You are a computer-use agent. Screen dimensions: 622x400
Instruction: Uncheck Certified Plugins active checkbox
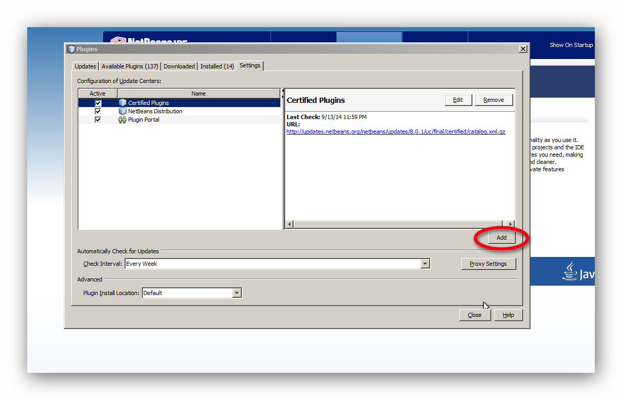[x=98, y=103]
